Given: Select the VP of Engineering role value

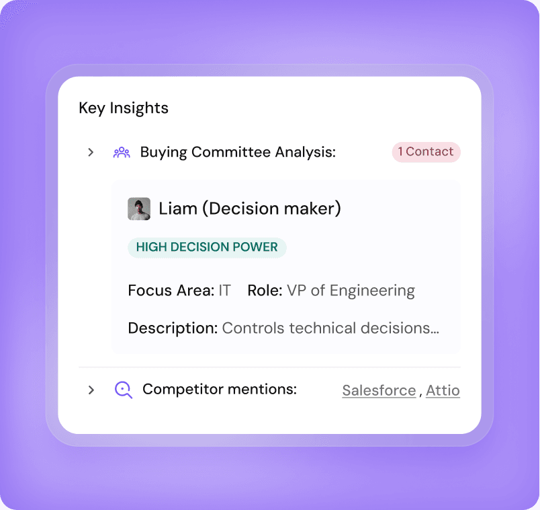Looking at the screenshot, I should pos(351,291).
